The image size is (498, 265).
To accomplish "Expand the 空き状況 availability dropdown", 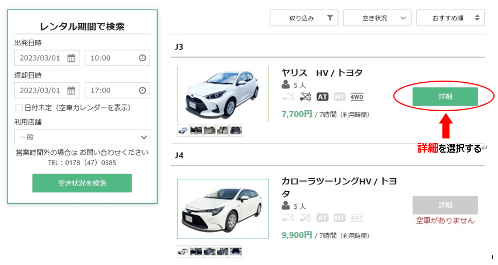I will click(x=377, y=18).
